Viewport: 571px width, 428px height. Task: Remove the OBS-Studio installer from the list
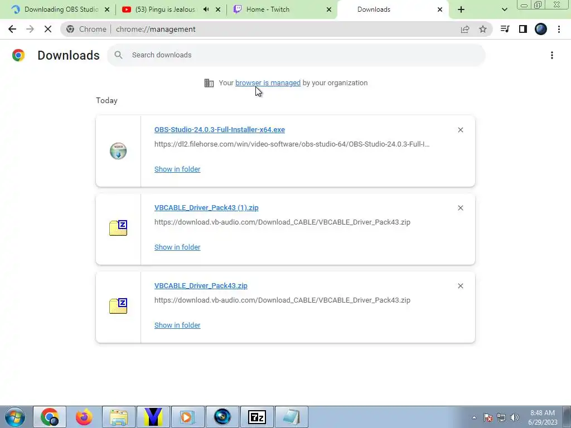[x=461, y=130]
